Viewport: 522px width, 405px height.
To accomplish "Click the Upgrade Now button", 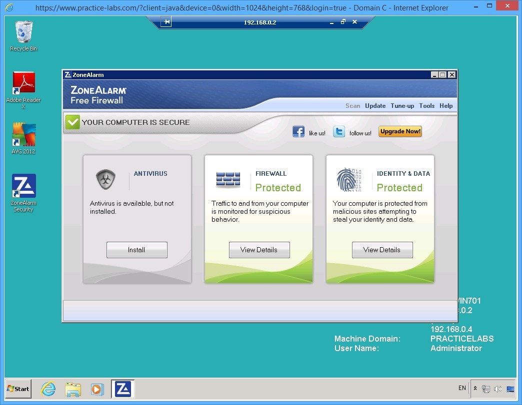I will point(399,131).
